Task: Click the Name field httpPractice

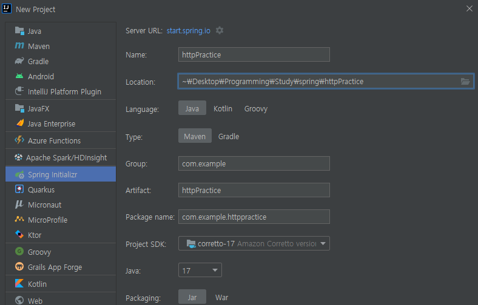Action: click(254, 54)
